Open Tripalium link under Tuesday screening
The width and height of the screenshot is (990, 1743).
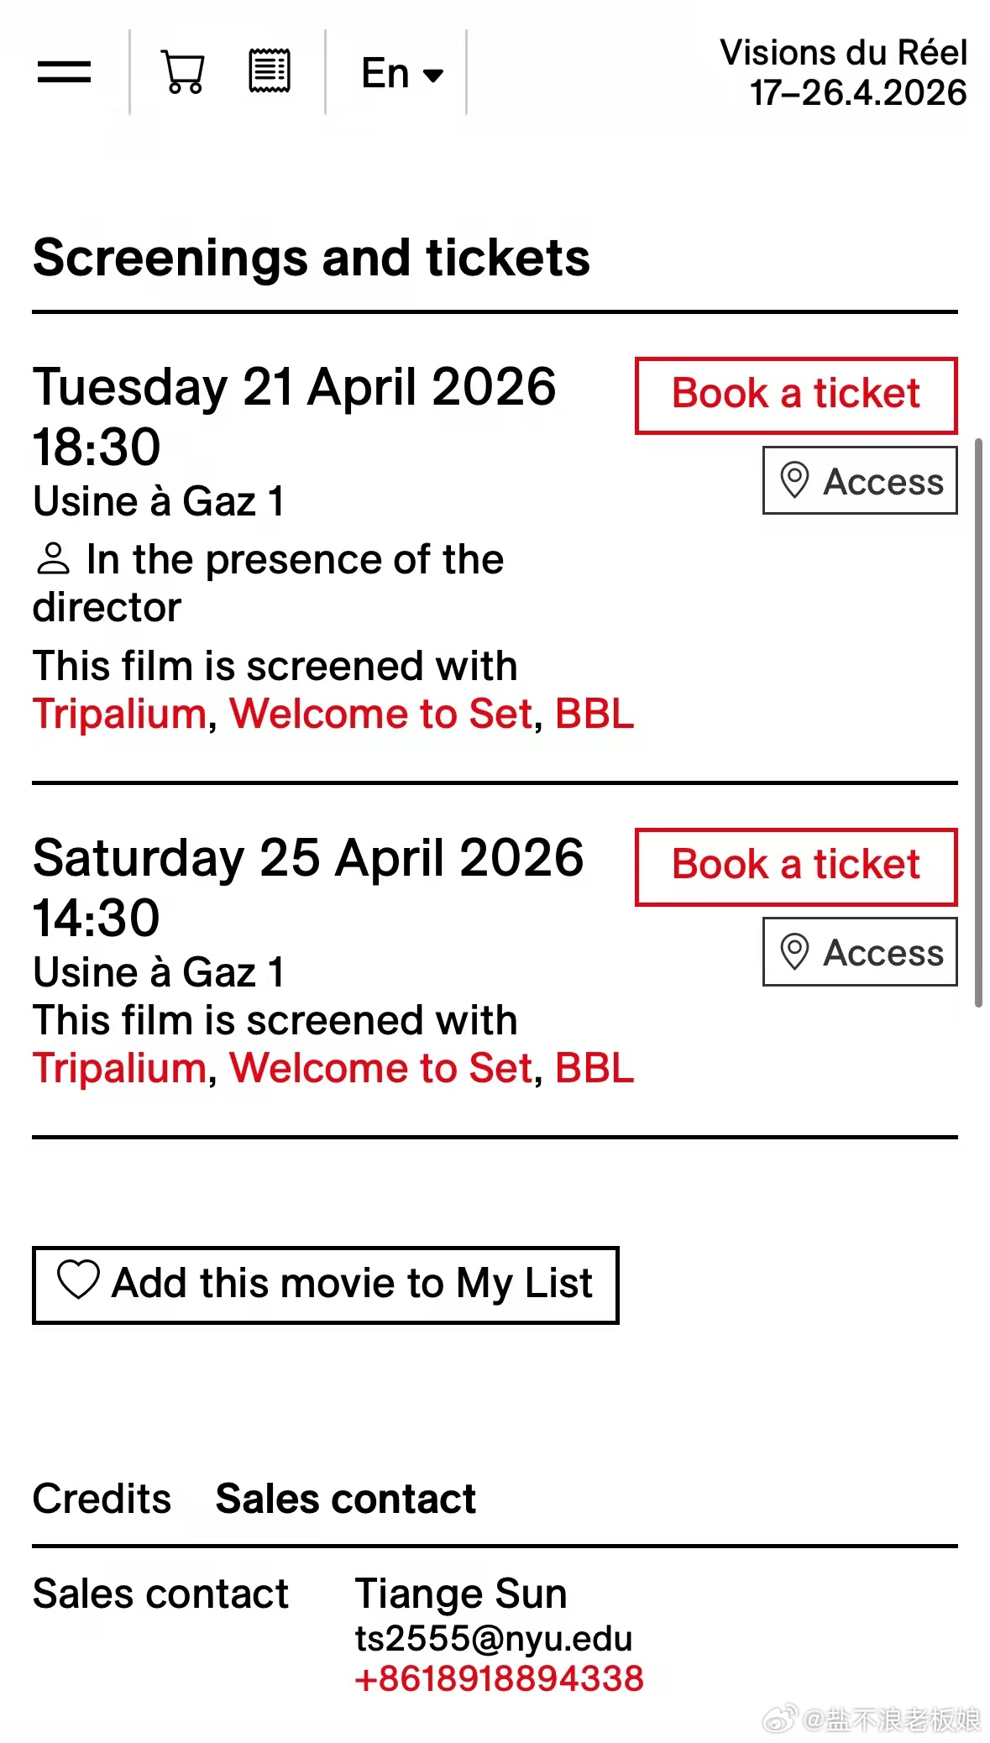point(120,714)
